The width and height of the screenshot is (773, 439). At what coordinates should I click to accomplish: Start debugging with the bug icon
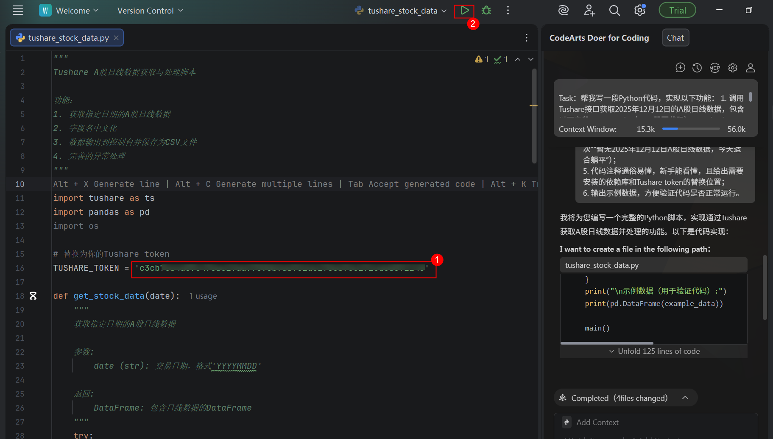tap(486, 11)
